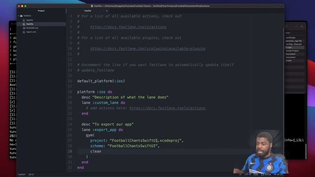Click the update_fastlane comment line
This screenshot has height=177, width=315.
[x=95, y=70]
